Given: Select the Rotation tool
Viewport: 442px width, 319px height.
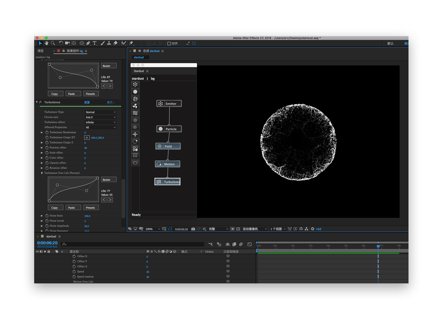Looking at the screenshot, I should [x=61, y=43].
